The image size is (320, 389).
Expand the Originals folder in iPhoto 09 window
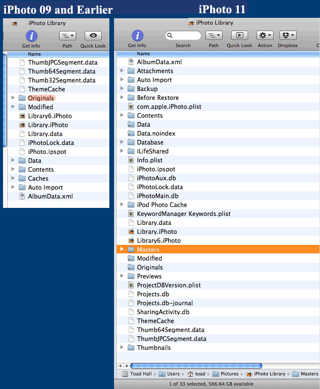(x=13, y=98)
